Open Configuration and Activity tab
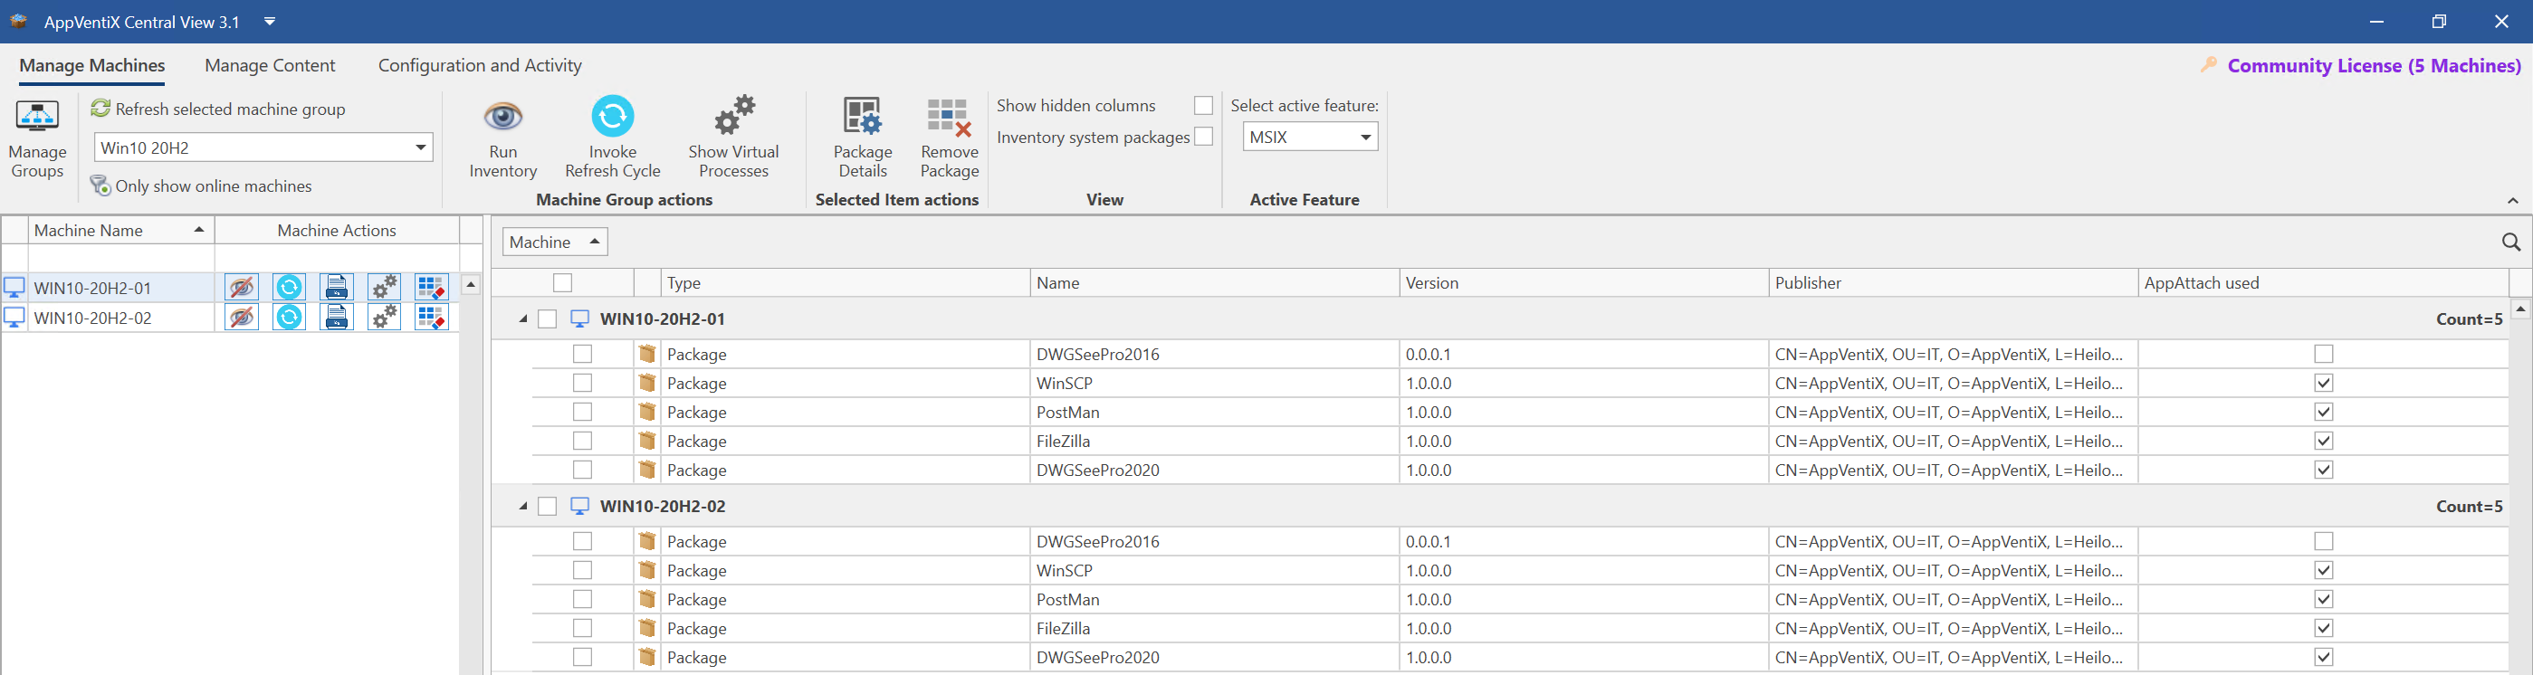This screenshot has height=675, width=2533. coord(480,66)
